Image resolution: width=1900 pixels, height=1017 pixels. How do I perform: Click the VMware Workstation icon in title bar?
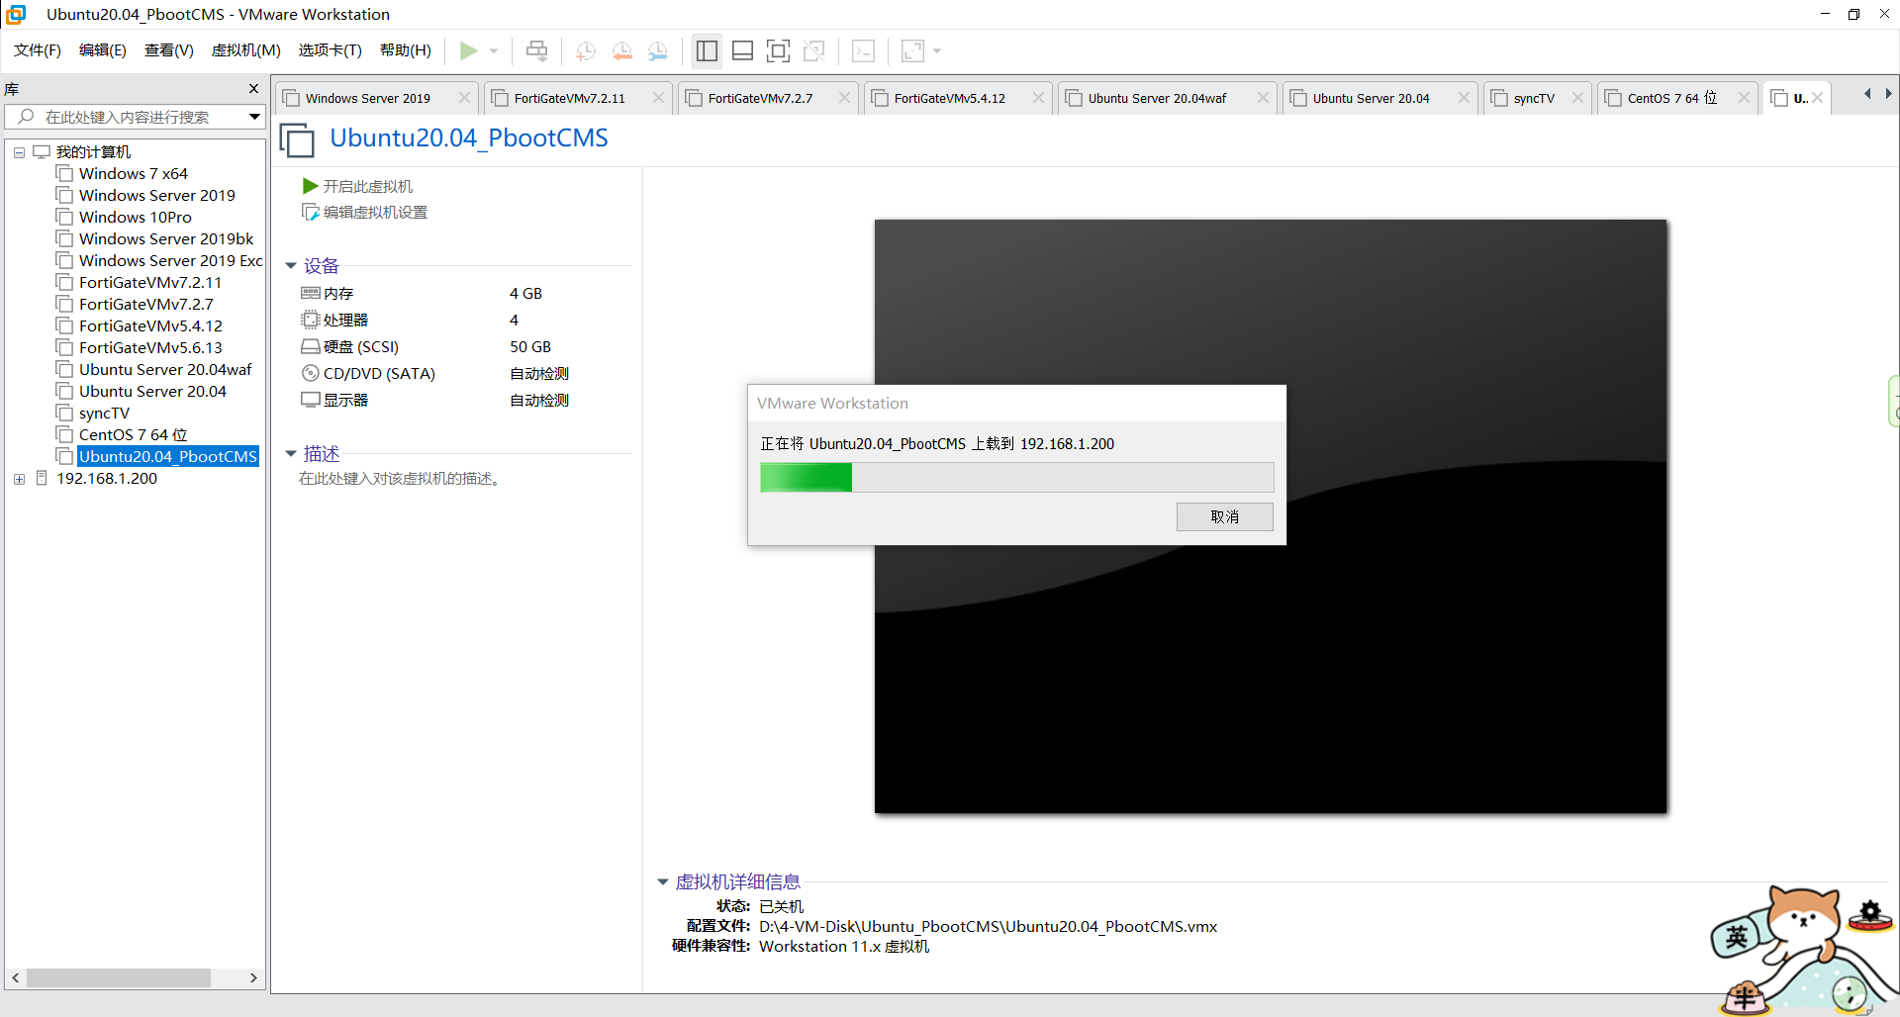pyautogui.click(x=16, y=14)
